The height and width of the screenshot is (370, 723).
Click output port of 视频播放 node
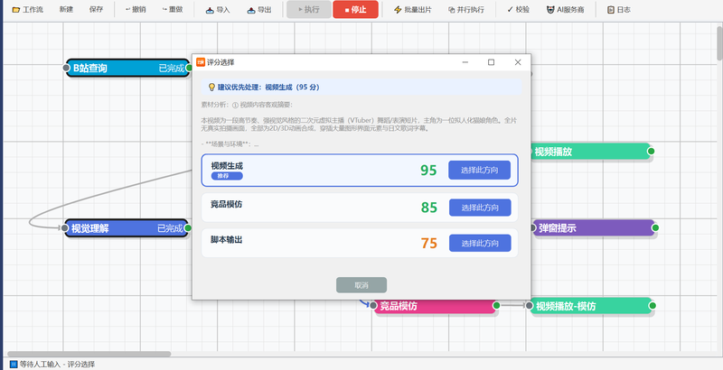(x=651, y=151)
